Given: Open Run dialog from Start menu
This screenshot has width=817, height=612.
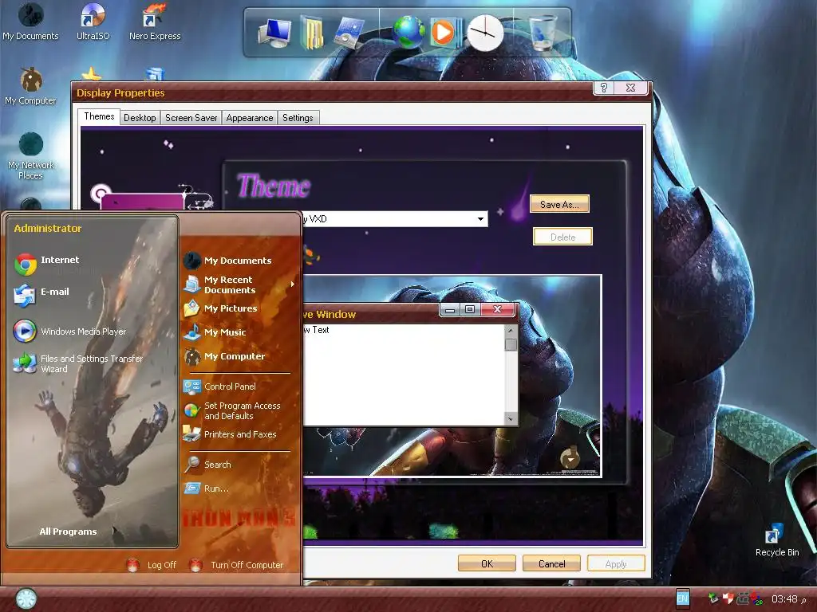Looking at the screenshot, I should coord(207,488).
